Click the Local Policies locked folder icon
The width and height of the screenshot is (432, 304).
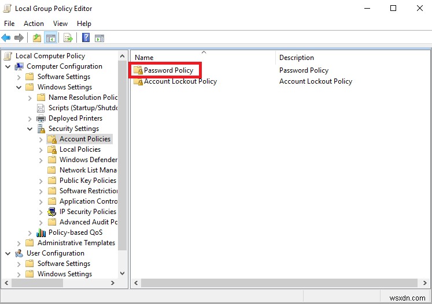52,149
